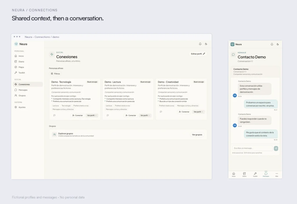The height and width of the screenshot is (204, 297).
Task: Click Buen encaje badge on Demo · Creatividad card
Action: [x=198, y=82]
